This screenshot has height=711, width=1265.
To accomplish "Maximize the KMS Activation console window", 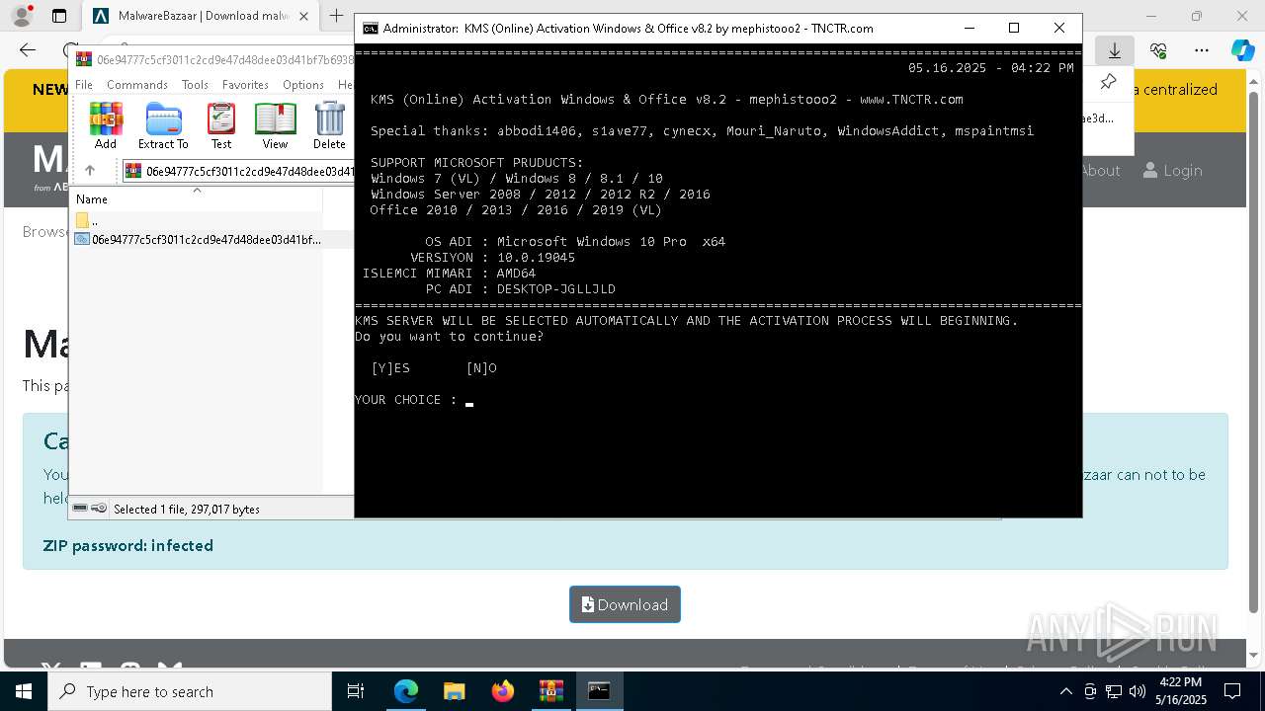I will click(x=1013, y=29).
